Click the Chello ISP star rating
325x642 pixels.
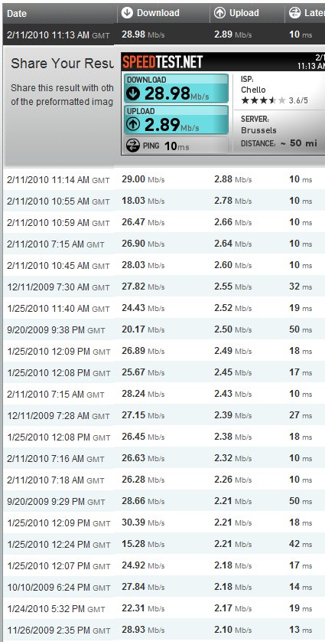click(x=263, y=100)
